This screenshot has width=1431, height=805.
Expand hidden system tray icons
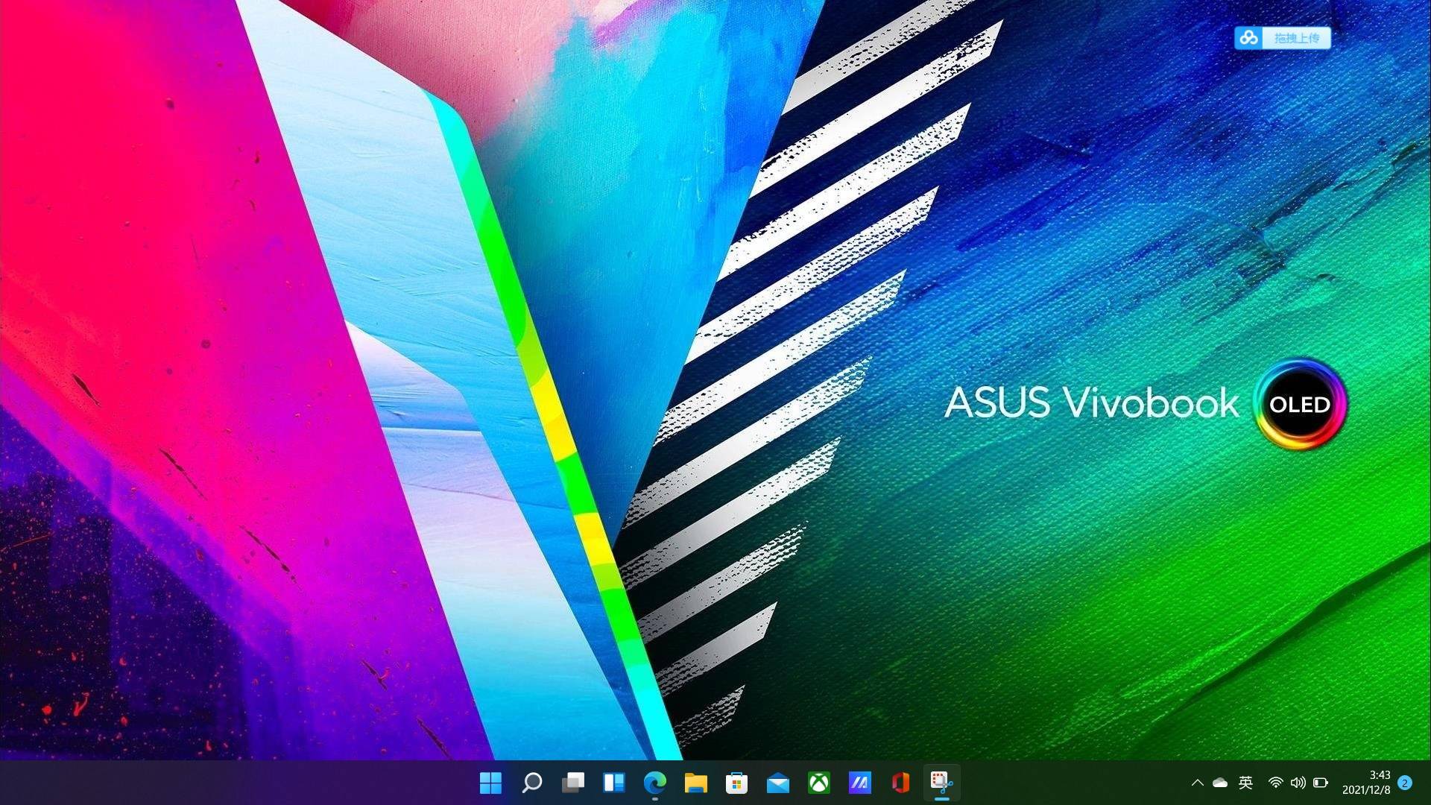click(1197, 783)
